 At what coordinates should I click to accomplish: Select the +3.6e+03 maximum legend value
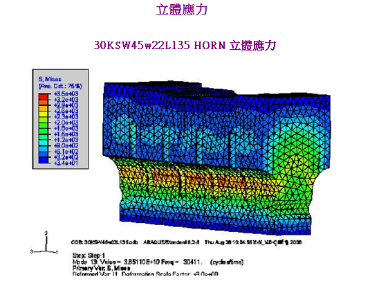point(66,93)
